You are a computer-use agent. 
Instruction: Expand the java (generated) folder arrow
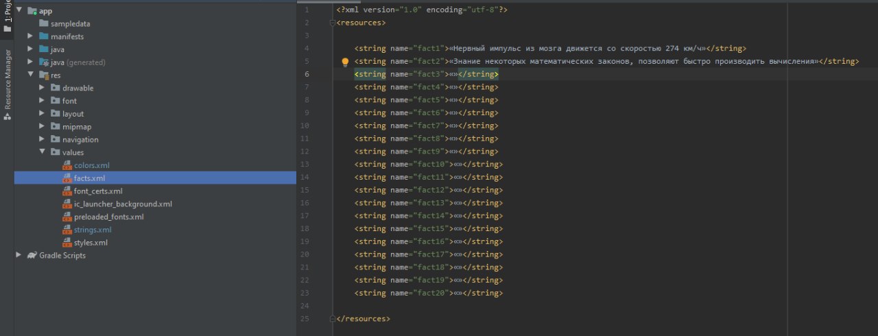(31, 62)
